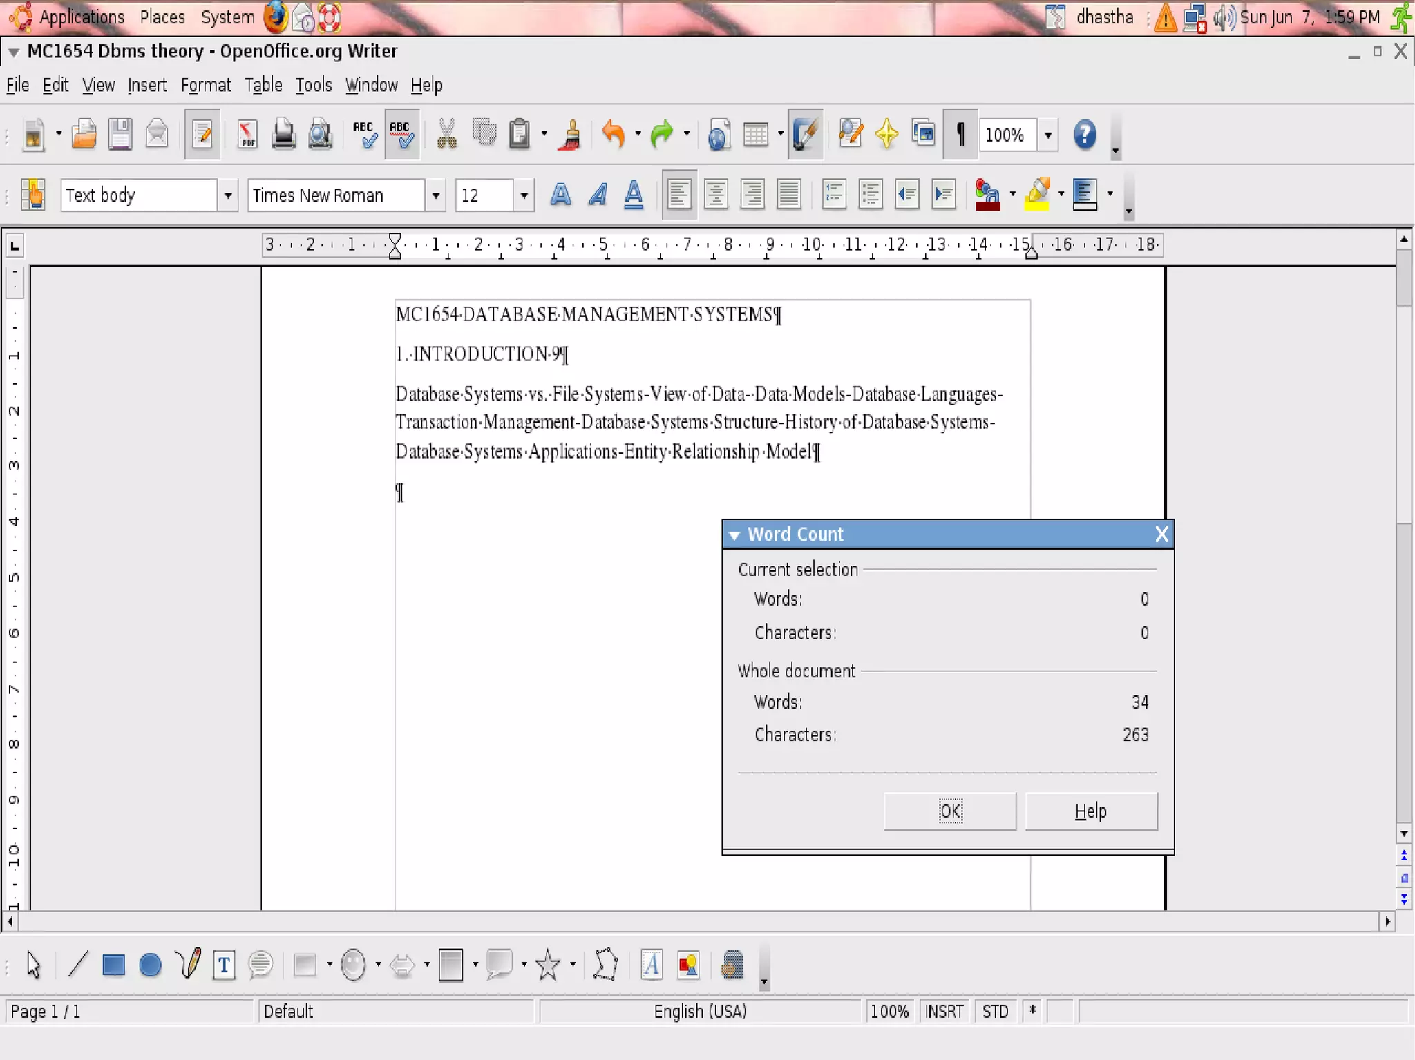Image resolution: width=1415 pixels, height=1060 pixels.
Task: Open the New document dropdown arrow
Action: (x=58, y=133)
